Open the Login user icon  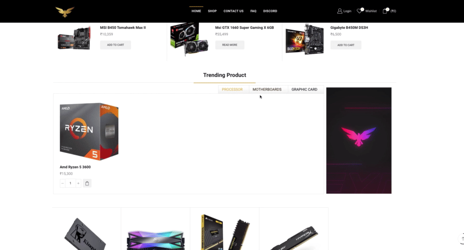pos(340,11)
